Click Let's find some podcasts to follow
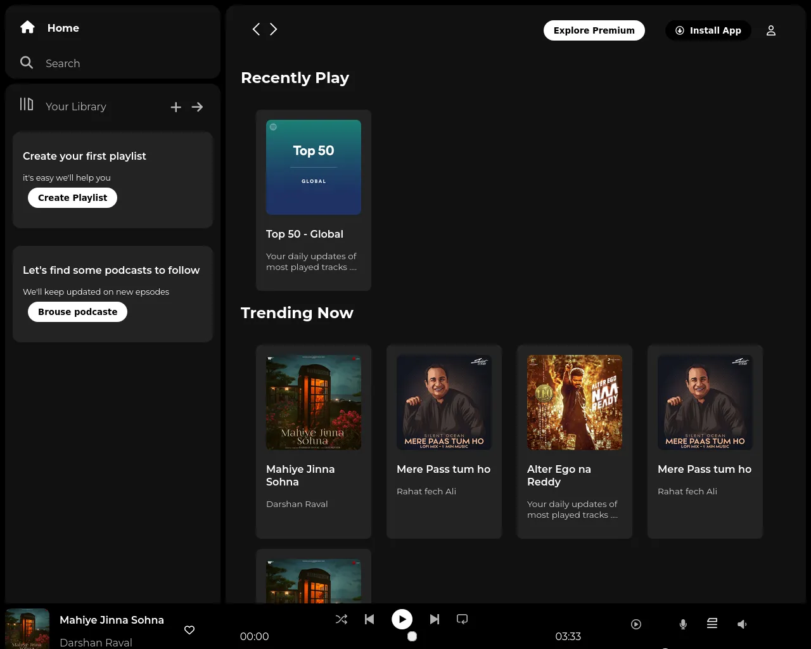Screen dimensions: 811x649 tap(112, 270)
